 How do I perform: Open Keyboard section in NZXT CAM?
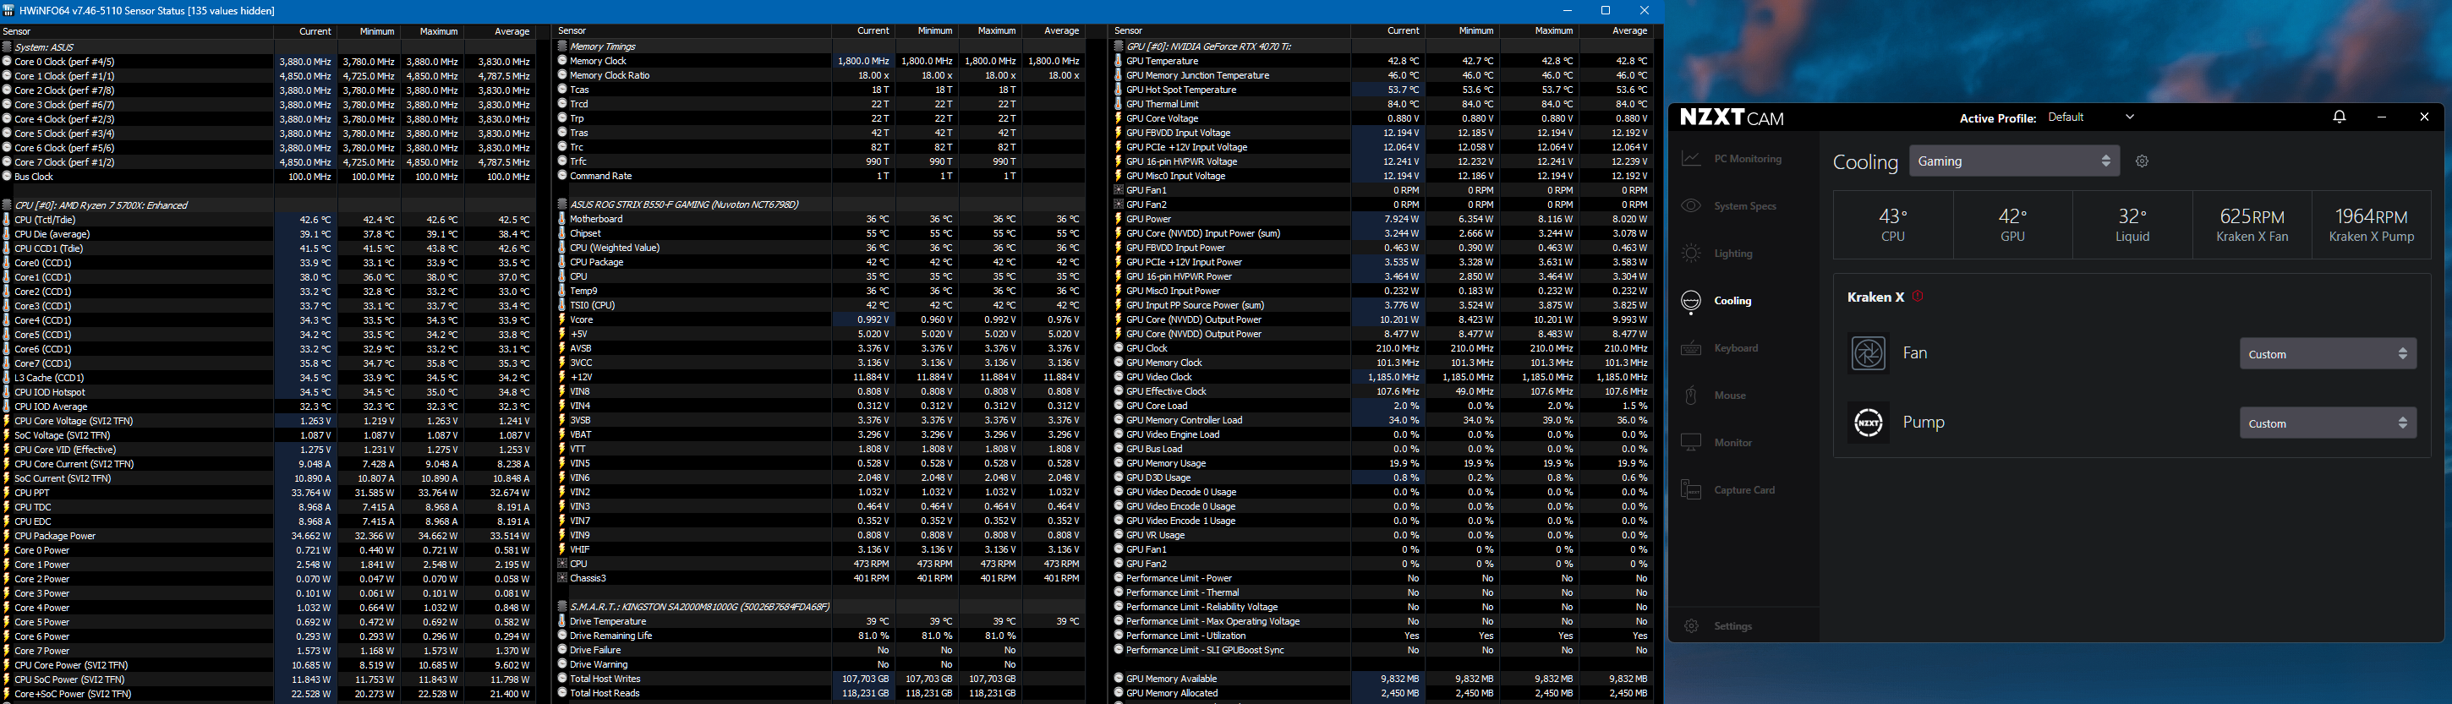(1720, 348)
